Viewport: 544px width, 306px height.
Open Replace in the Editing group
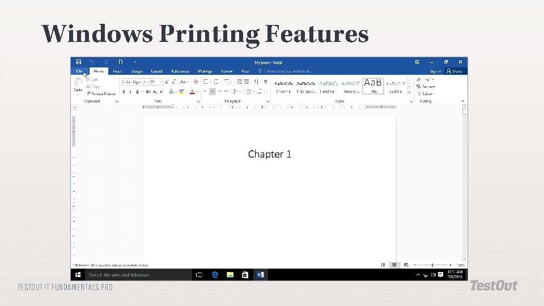point(426,87)
